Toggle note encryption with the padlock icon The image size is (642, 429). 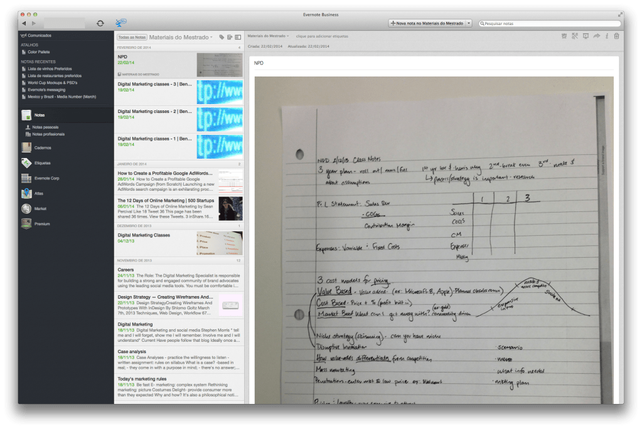(617, 36)
